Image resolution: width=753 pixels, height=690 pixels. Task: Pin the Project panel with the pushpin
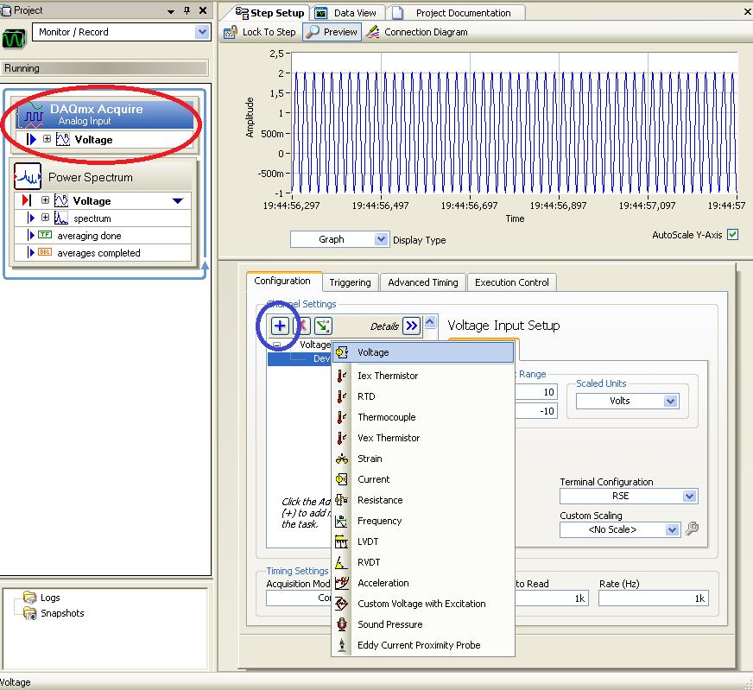(187, 10)
